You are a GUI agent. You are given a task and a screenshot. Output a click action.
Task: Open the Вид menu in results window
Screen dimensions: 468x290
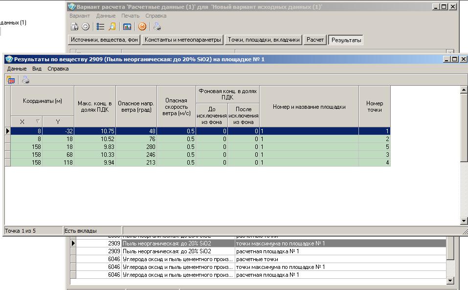coord(37,69)
